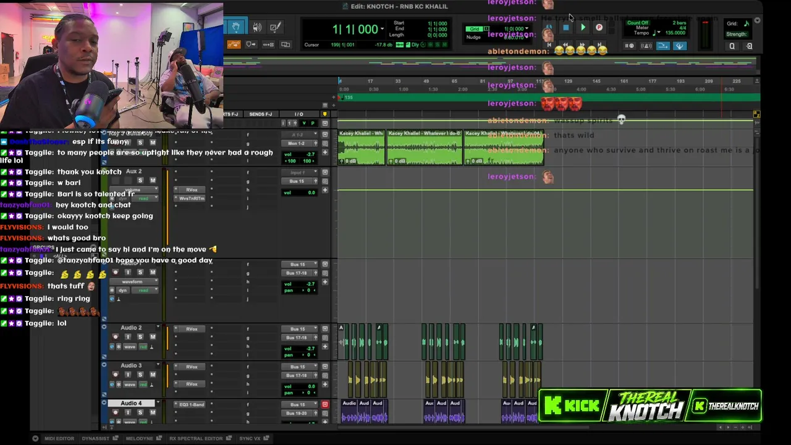Viewport: 791px width, 445px height.
Task: Click the red output window icon on Audio 4
Action: 325,405
